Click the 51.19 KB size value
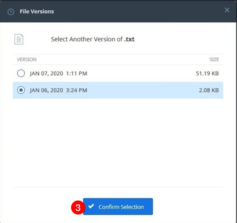 [207, 74]
